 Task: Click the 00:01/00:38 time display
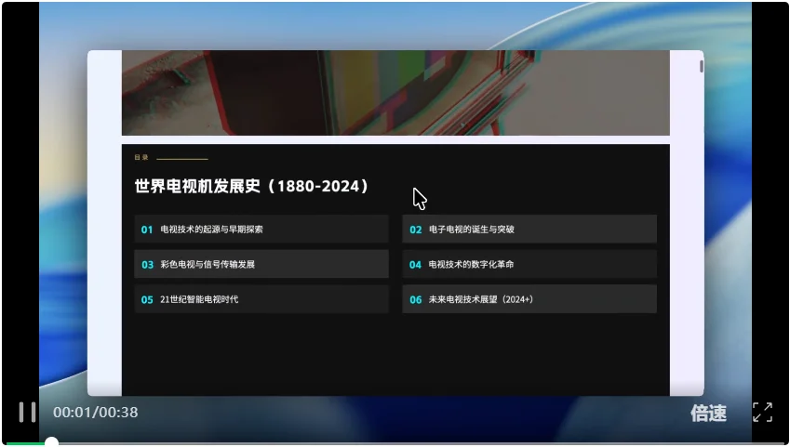(x=95, y=413)
